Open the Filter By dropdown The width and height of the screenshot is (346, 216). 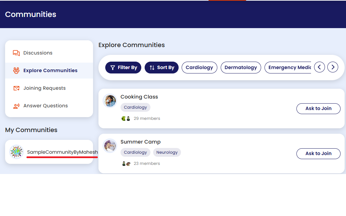point(124,67)
